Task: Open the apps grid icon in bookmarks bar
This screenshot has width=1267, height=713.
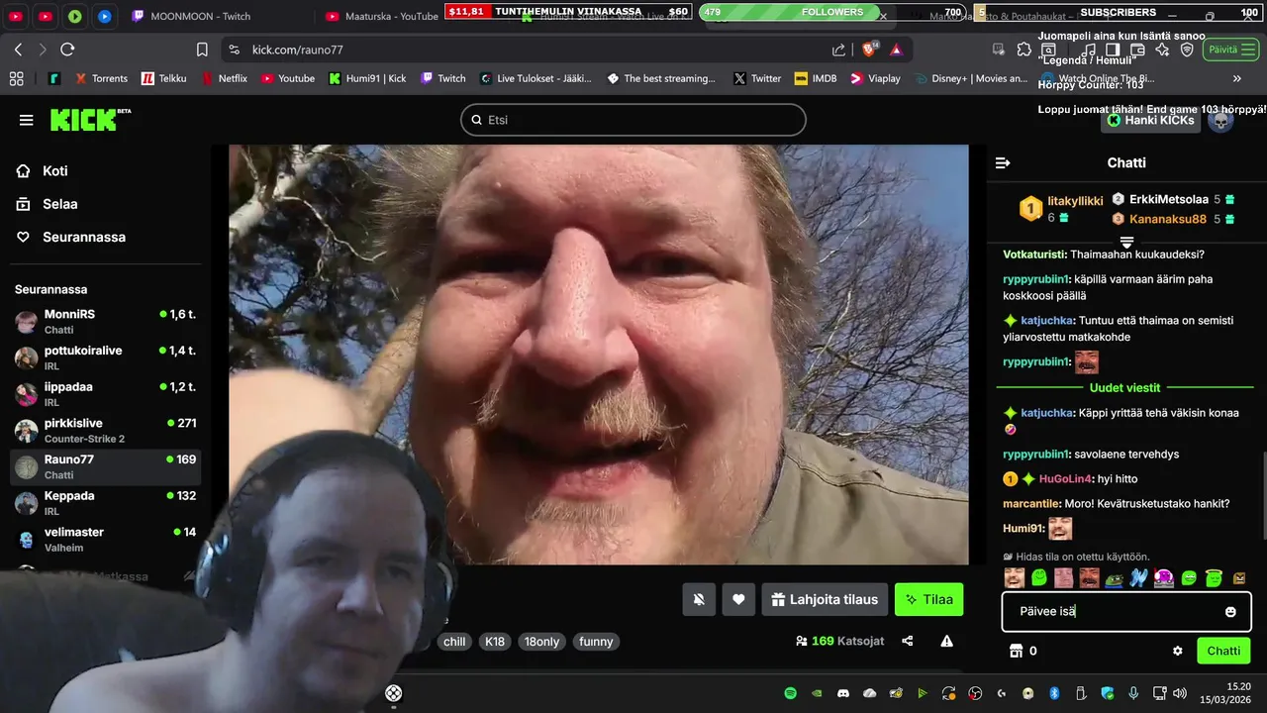Action: click(x=16, y=78)
